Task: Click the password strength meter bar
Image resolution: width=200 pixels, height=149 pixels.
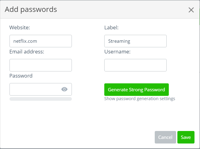Action: coord(41,99)
